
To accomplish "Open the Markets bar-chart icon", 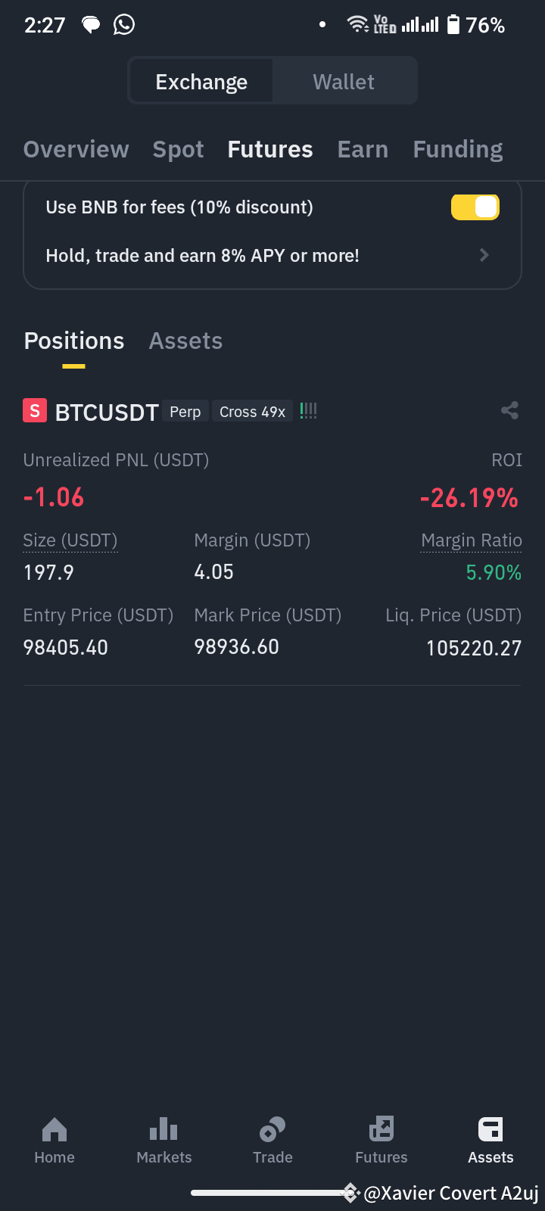I will tap(163, 1130).
